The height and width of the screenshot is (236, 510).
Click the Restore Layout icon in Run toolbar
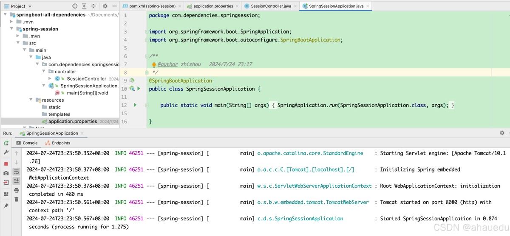pos(6,194)
